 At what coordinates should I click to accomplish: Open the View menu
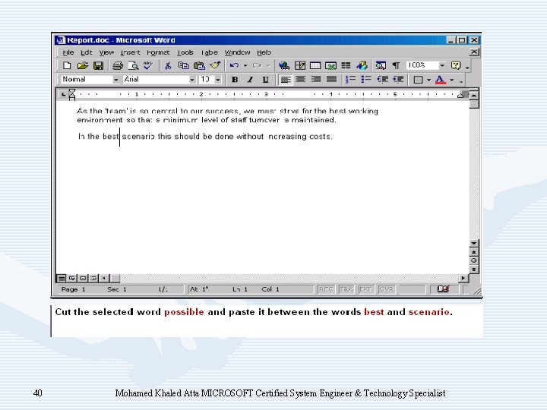pyautogui.click(x=106, y=52)
